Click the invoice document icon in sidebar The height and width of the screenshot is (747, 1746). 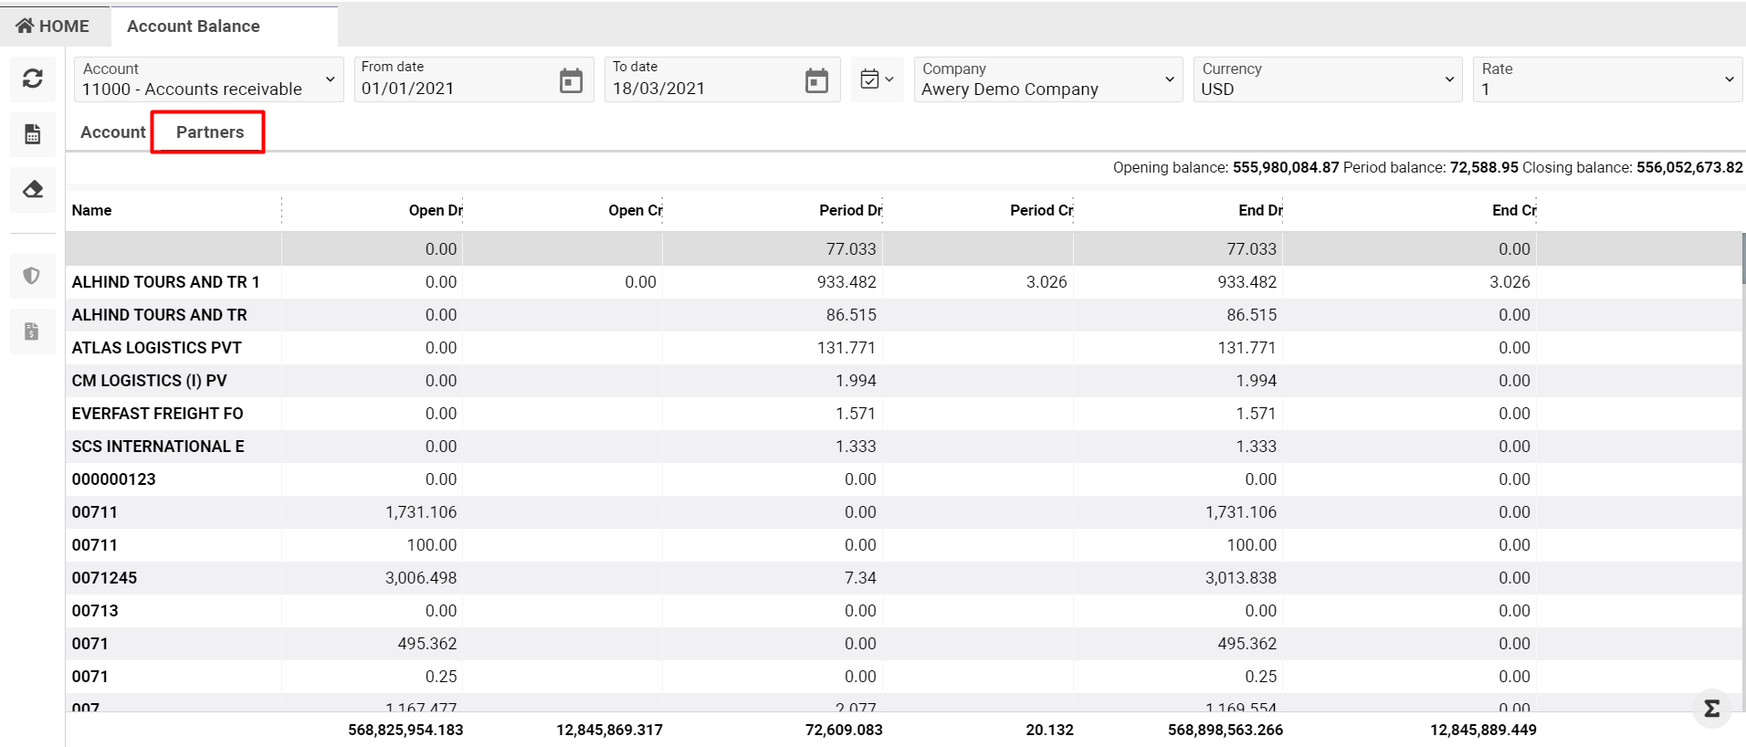pos(32,331)
